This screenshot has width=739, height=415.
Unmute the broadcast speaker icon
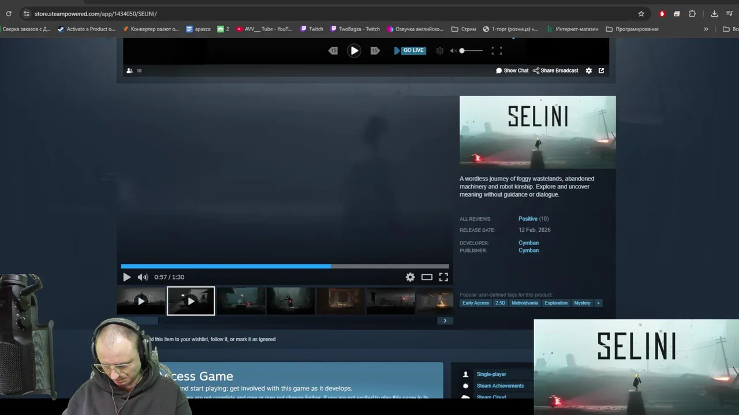(x=454, y=51)
